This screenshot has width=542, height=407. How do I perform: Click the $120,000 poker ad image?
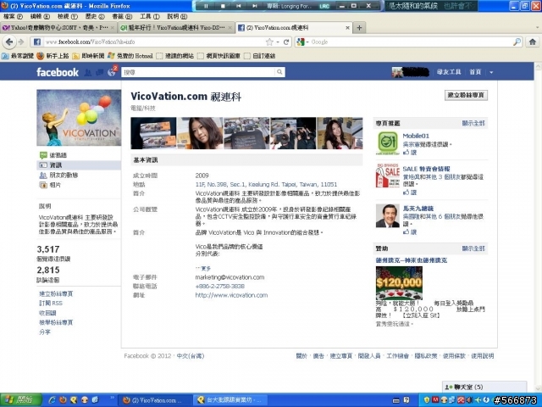(x=399, y=283)
